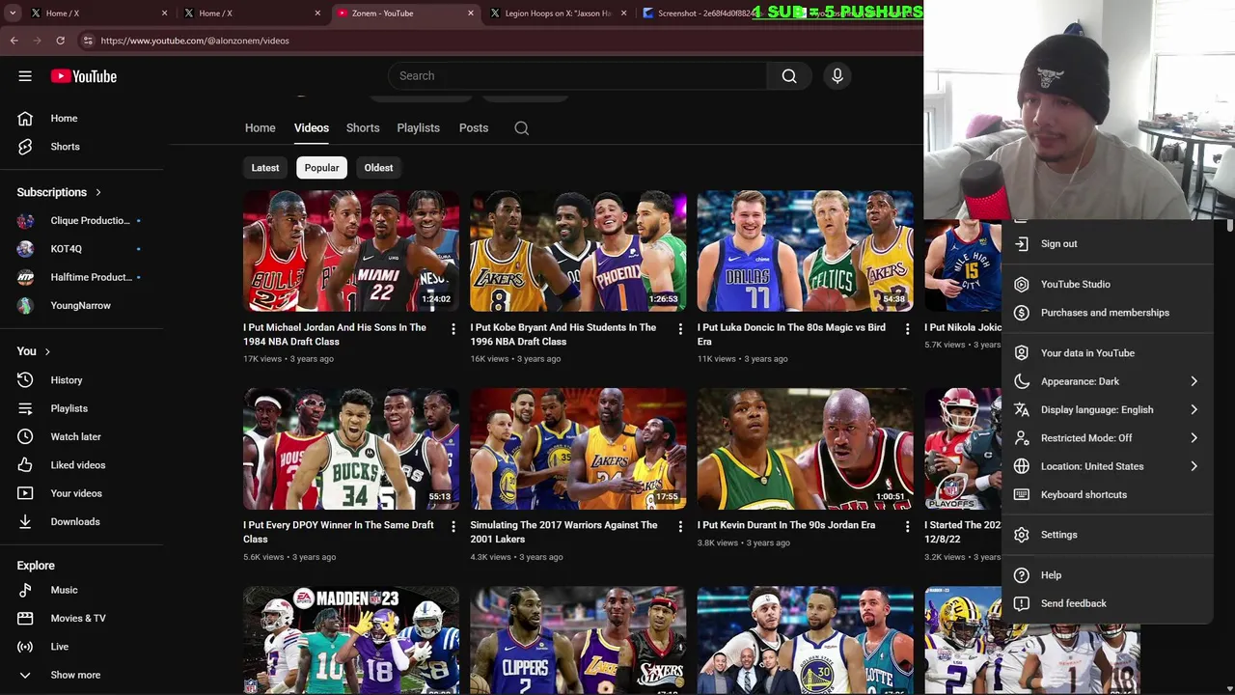The image size is (1235, 695).
Task: Open options for Kobe Bryant draft video
Action: tap(680, 329)
